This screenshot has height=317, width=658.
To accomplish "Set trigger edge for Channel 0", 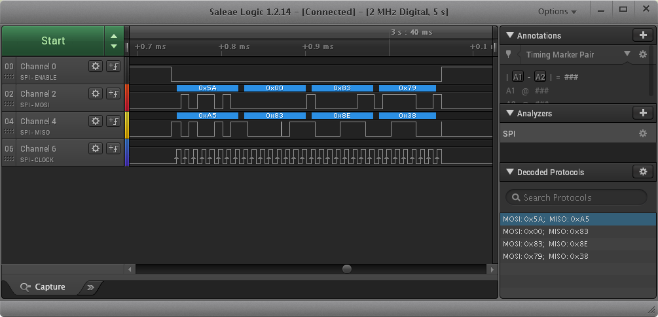I will point(113,66).
